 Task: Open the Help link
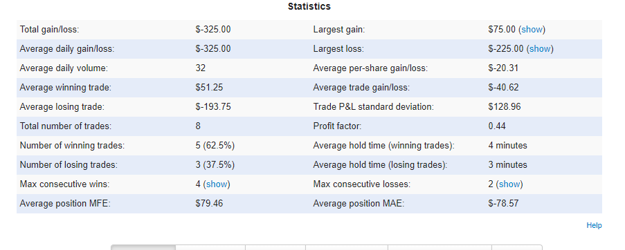594,225
